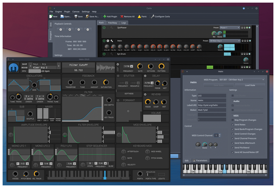This screenshot has width=276, height=188.
Task: Click the Saturation knob in Feedback section
Action: (106, 82)
